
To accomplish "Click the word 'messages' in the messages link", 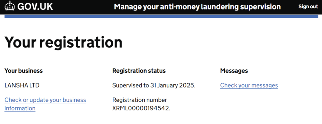I will tap(264, 85).
